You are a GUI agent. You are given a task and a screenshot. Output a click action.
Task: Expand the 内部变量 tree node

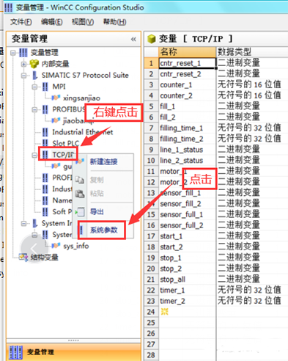pyautogui.click(x=23, y=65)
